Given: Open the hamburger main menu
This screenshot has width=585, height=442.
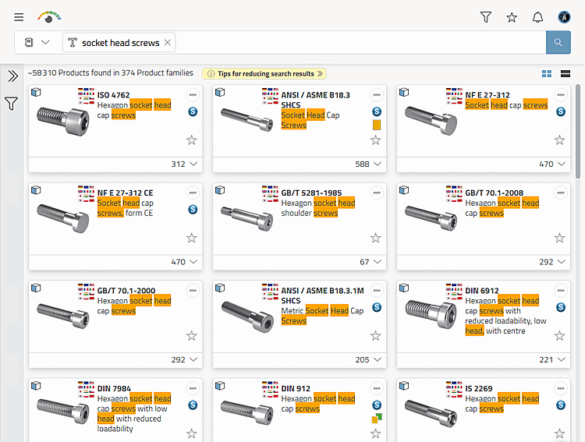Looking at the screenshot, I should 19,17.
